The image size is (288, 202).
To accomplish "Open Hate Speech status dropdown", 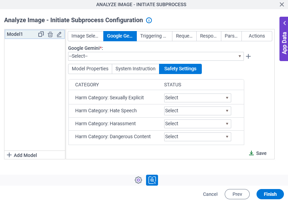I will [197, 111].
